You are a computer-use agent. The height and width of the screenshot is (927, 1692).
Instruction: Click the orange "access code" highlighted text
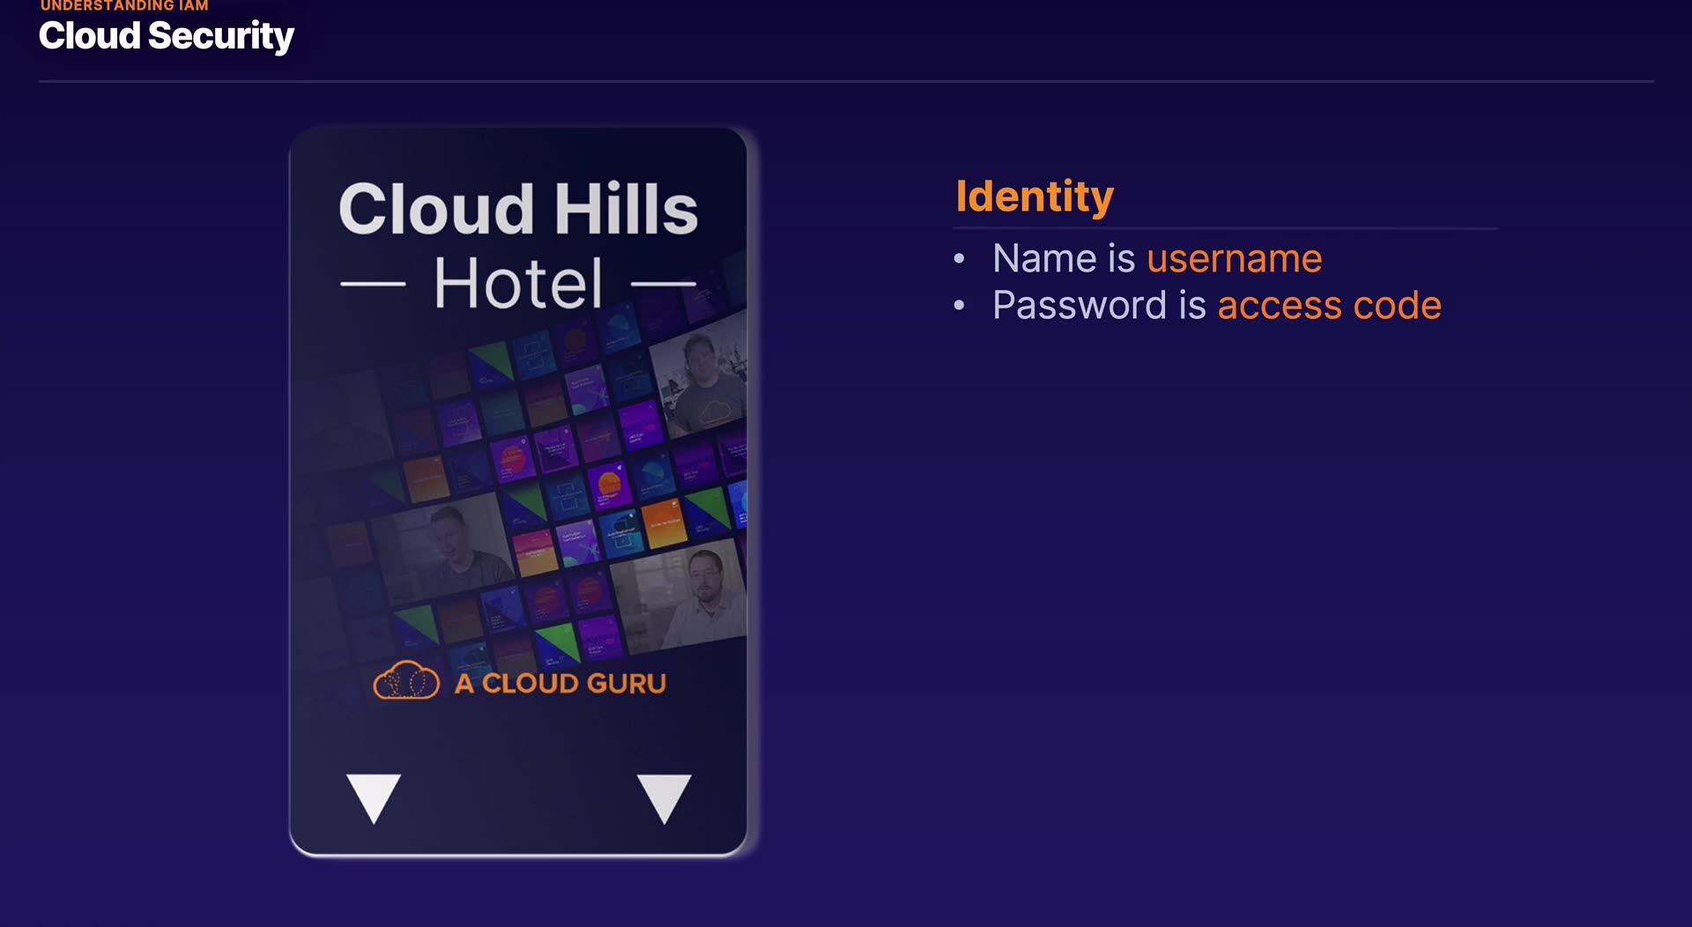coord(1329,306)
